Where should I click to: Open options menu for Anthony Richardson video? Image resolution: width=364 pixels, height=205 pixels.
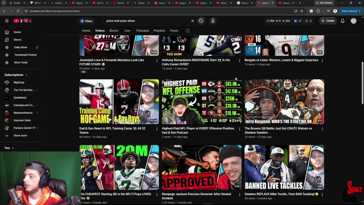(x=239, y=61)
